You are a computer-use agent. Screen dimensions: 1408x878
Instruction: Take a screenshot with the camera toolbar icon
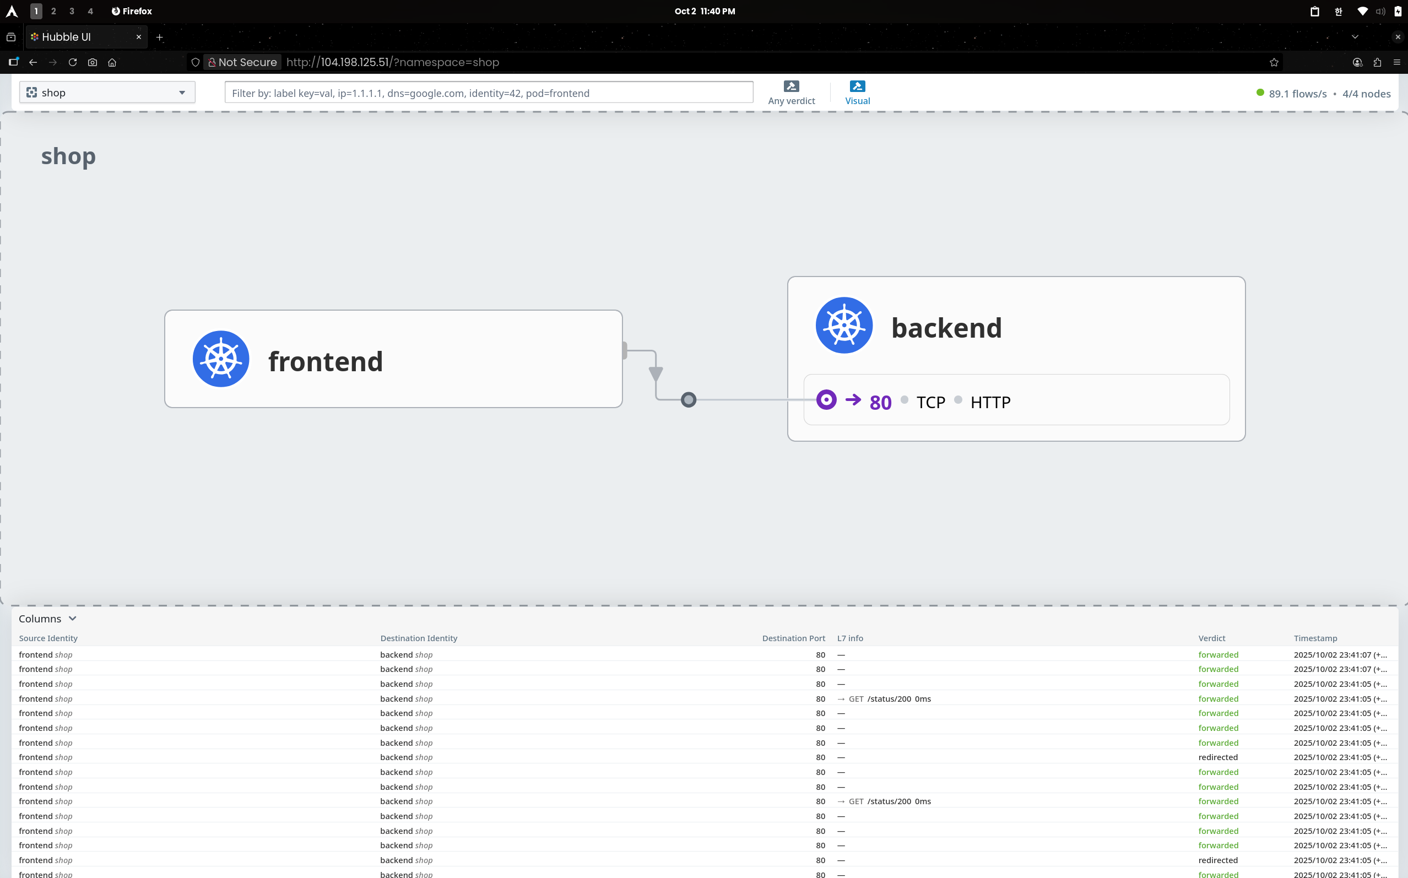(93, 62)
